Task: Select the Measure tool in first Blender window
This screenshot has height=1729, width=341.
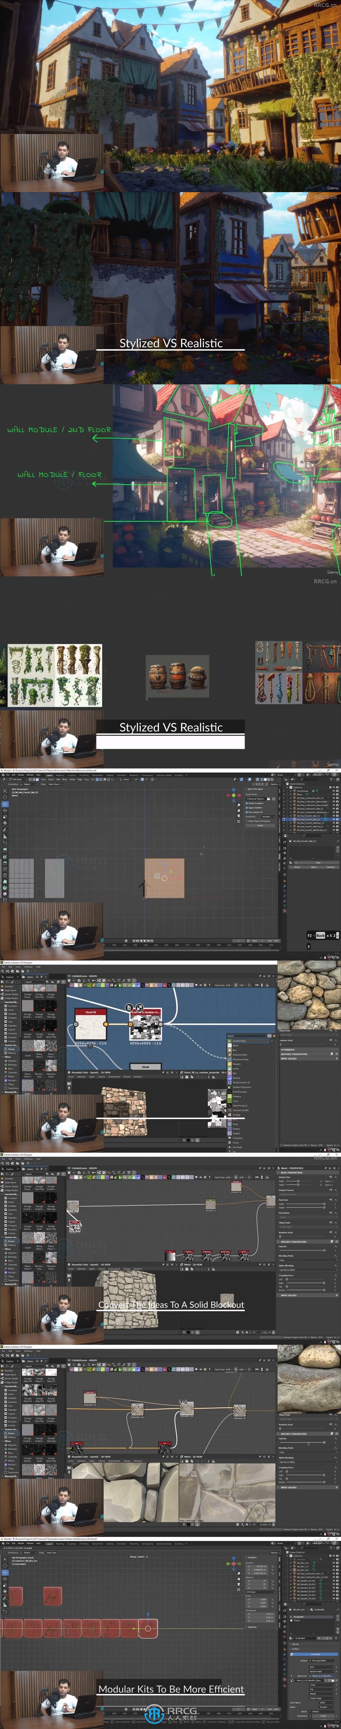Action: (5, 837)
